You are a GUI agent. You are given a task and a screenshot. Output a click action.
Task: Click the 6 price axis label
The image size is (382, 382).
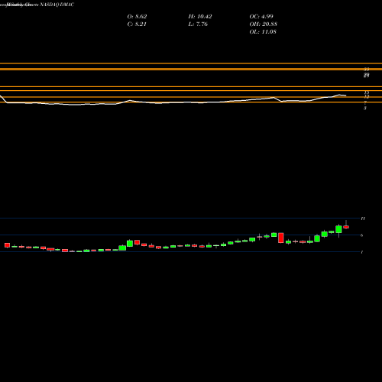click(362, 235)
